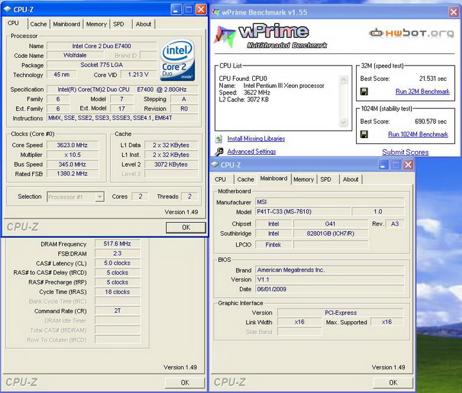This screenshot has height=393, width=462.
Task: Click the Manufacturer field MSI
Action: (x=330, y=202)
